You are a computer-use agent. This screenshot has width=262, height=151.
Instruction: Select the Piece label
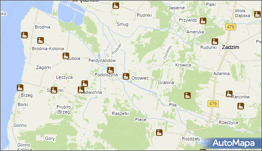141,120
